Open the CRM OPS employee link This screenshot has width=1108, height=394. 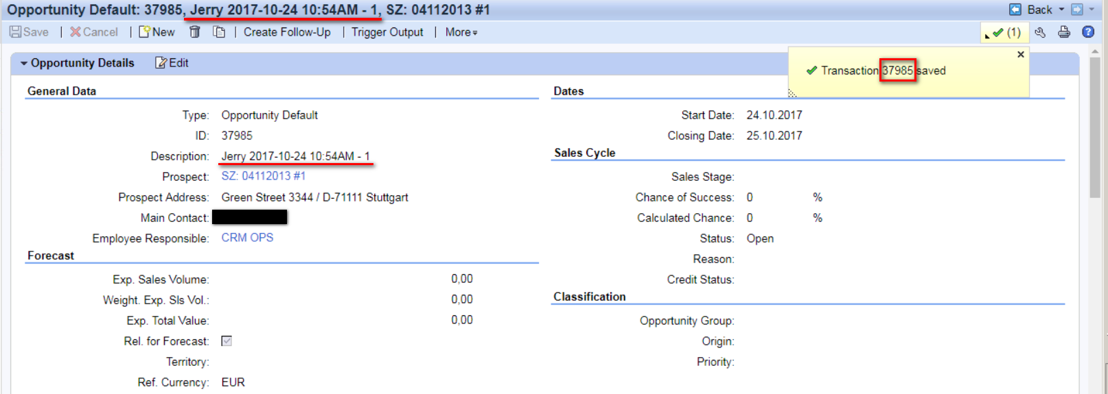pos(247,238)
